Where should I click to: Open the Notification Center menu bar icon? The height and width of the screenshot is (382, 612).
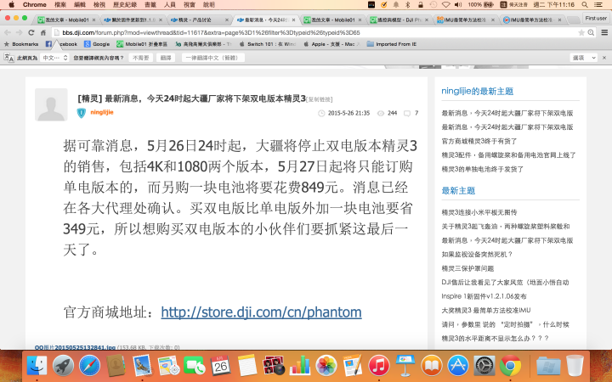(x=598, y=5)
